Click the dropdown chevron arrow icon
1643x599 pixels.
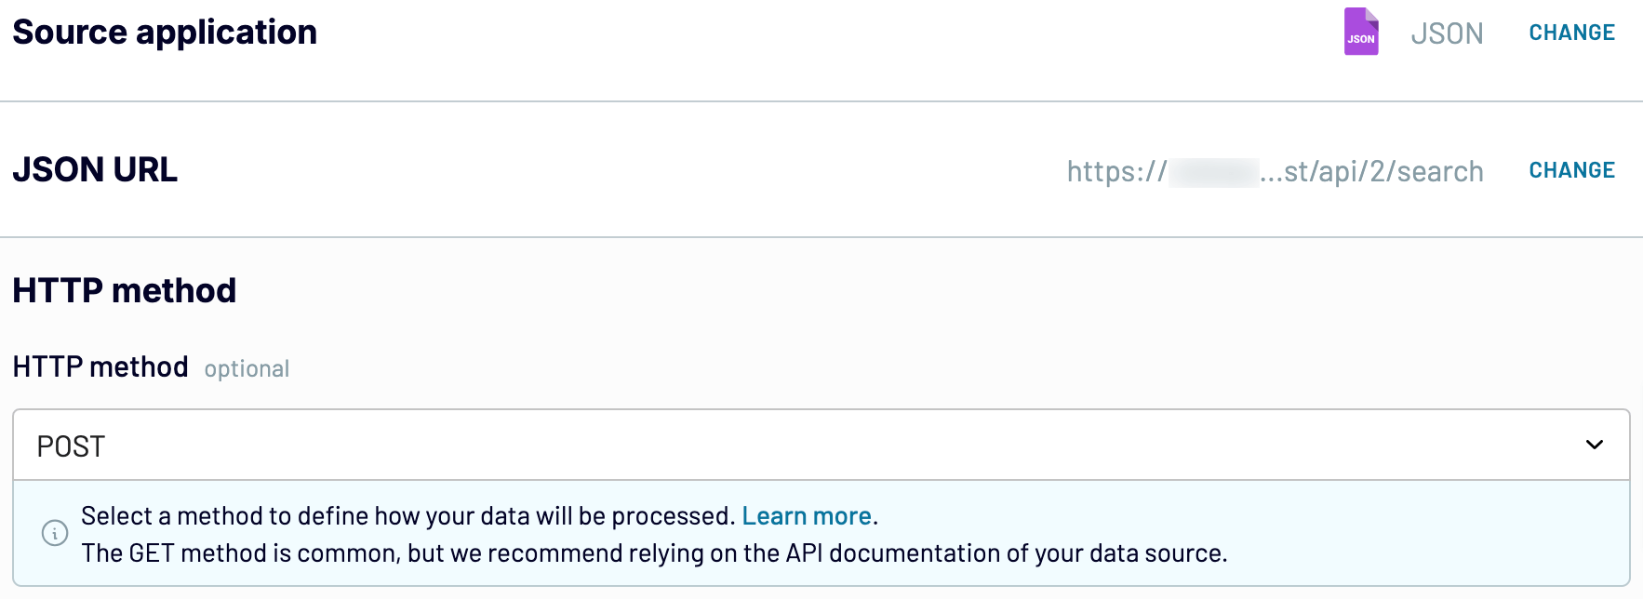(x=1595, y=445)
